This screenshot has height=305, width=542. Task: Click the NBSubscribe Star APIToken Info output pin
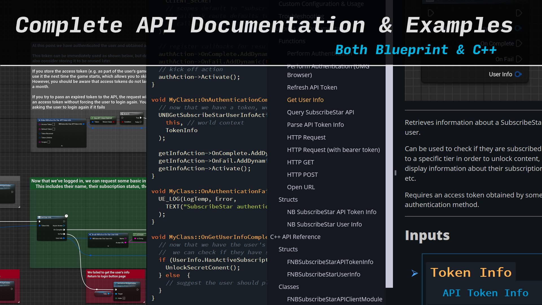pyautogui.click(x=84, y=124)
